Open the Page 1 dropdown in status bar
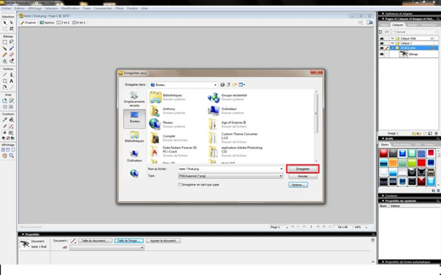The width and height of the screenshot is (441, 275). (287, 227)
